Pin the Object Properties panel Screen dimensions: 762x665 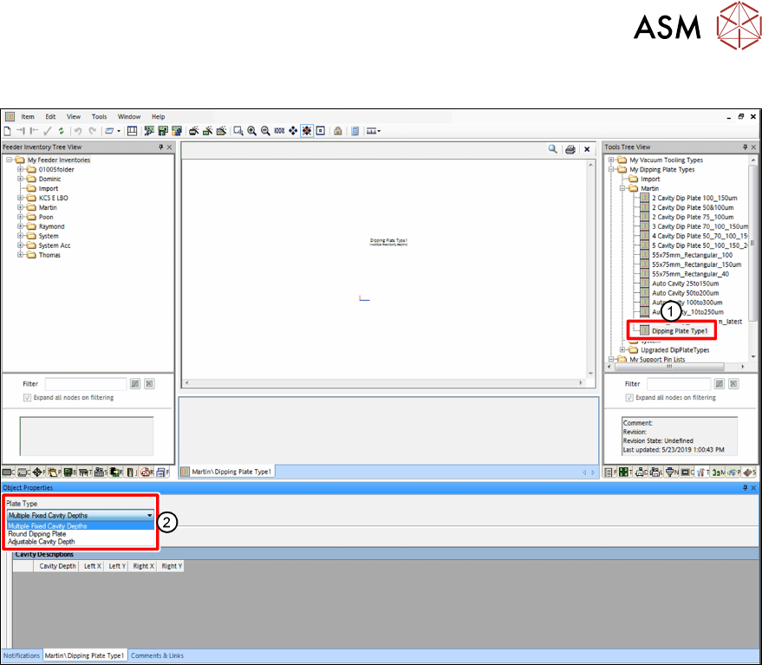(745, 487)
